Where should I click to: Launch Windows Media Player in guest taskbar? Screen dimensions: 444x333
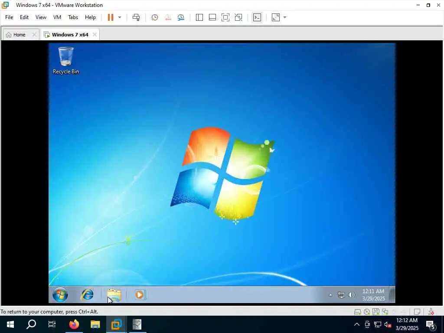[x=140, y=295]
